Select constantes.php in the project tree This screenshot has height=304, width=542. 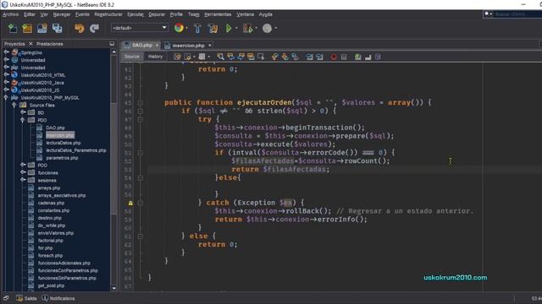click(x=53, y=210)
